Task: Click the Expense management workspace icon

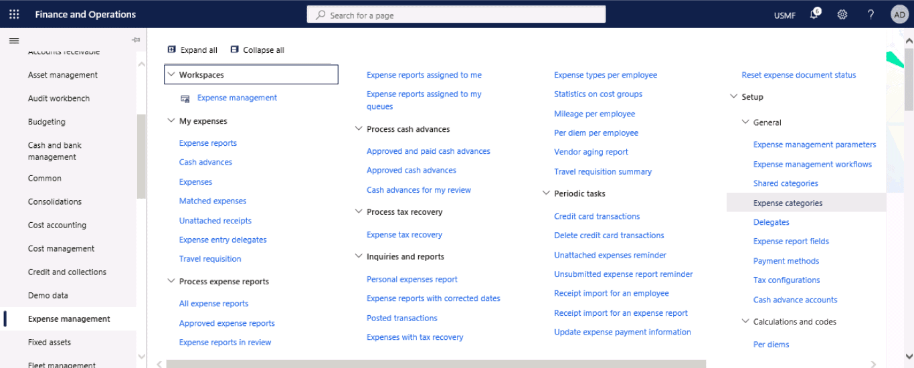Action: point(185,98)
